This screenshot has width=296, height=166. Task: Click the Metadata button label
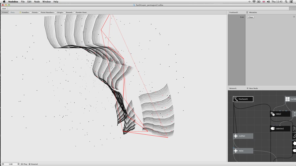click(253, 12)
